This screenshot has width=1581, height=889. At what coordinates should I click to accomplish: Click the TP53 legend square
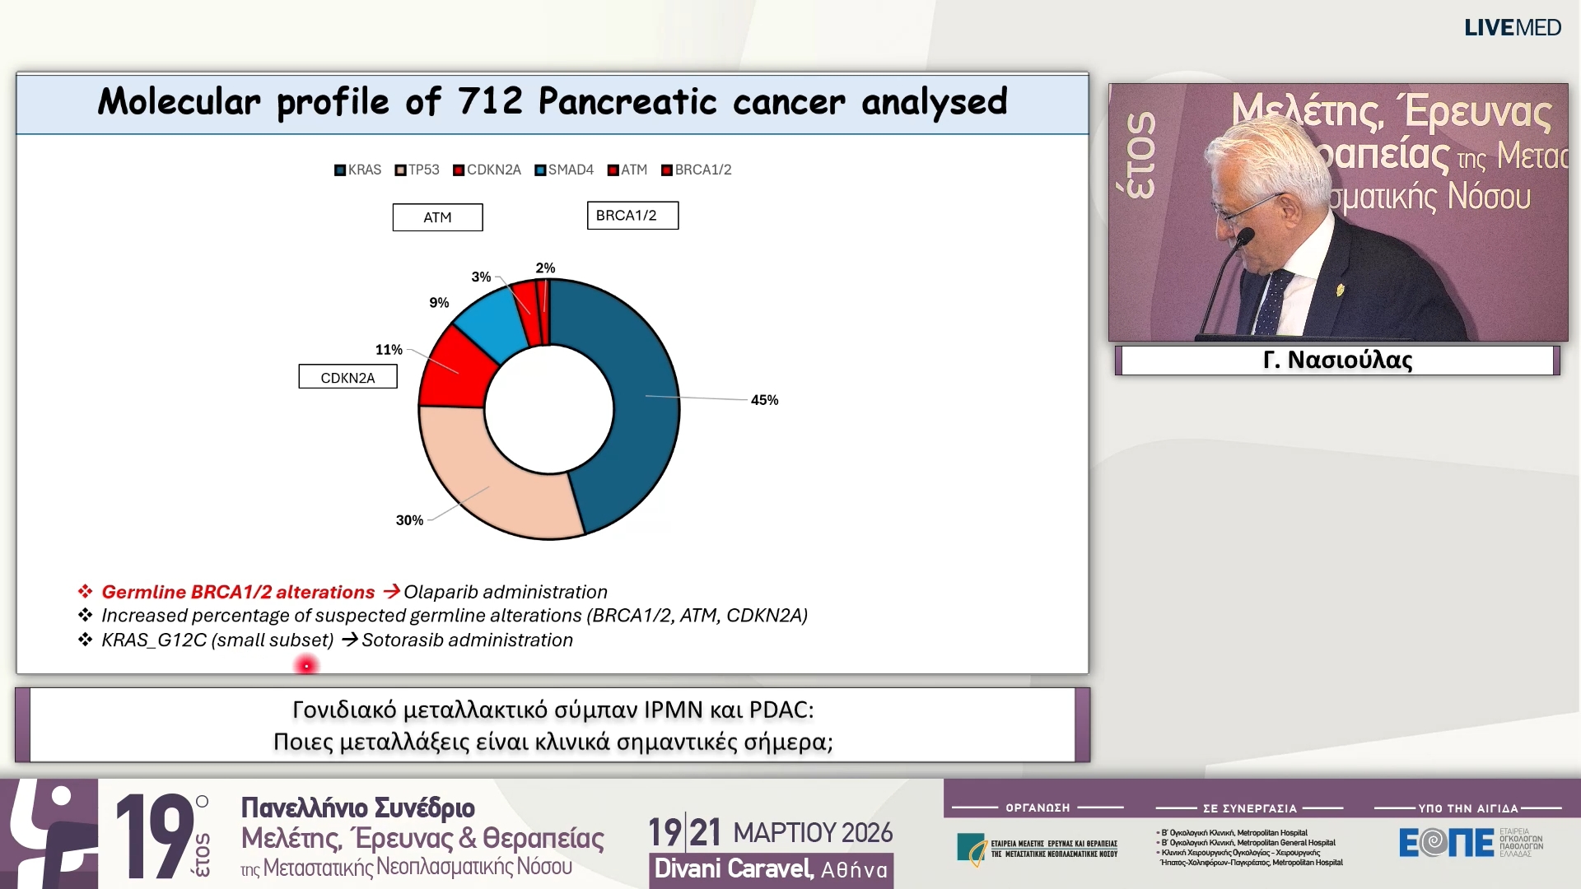[400, 170]
